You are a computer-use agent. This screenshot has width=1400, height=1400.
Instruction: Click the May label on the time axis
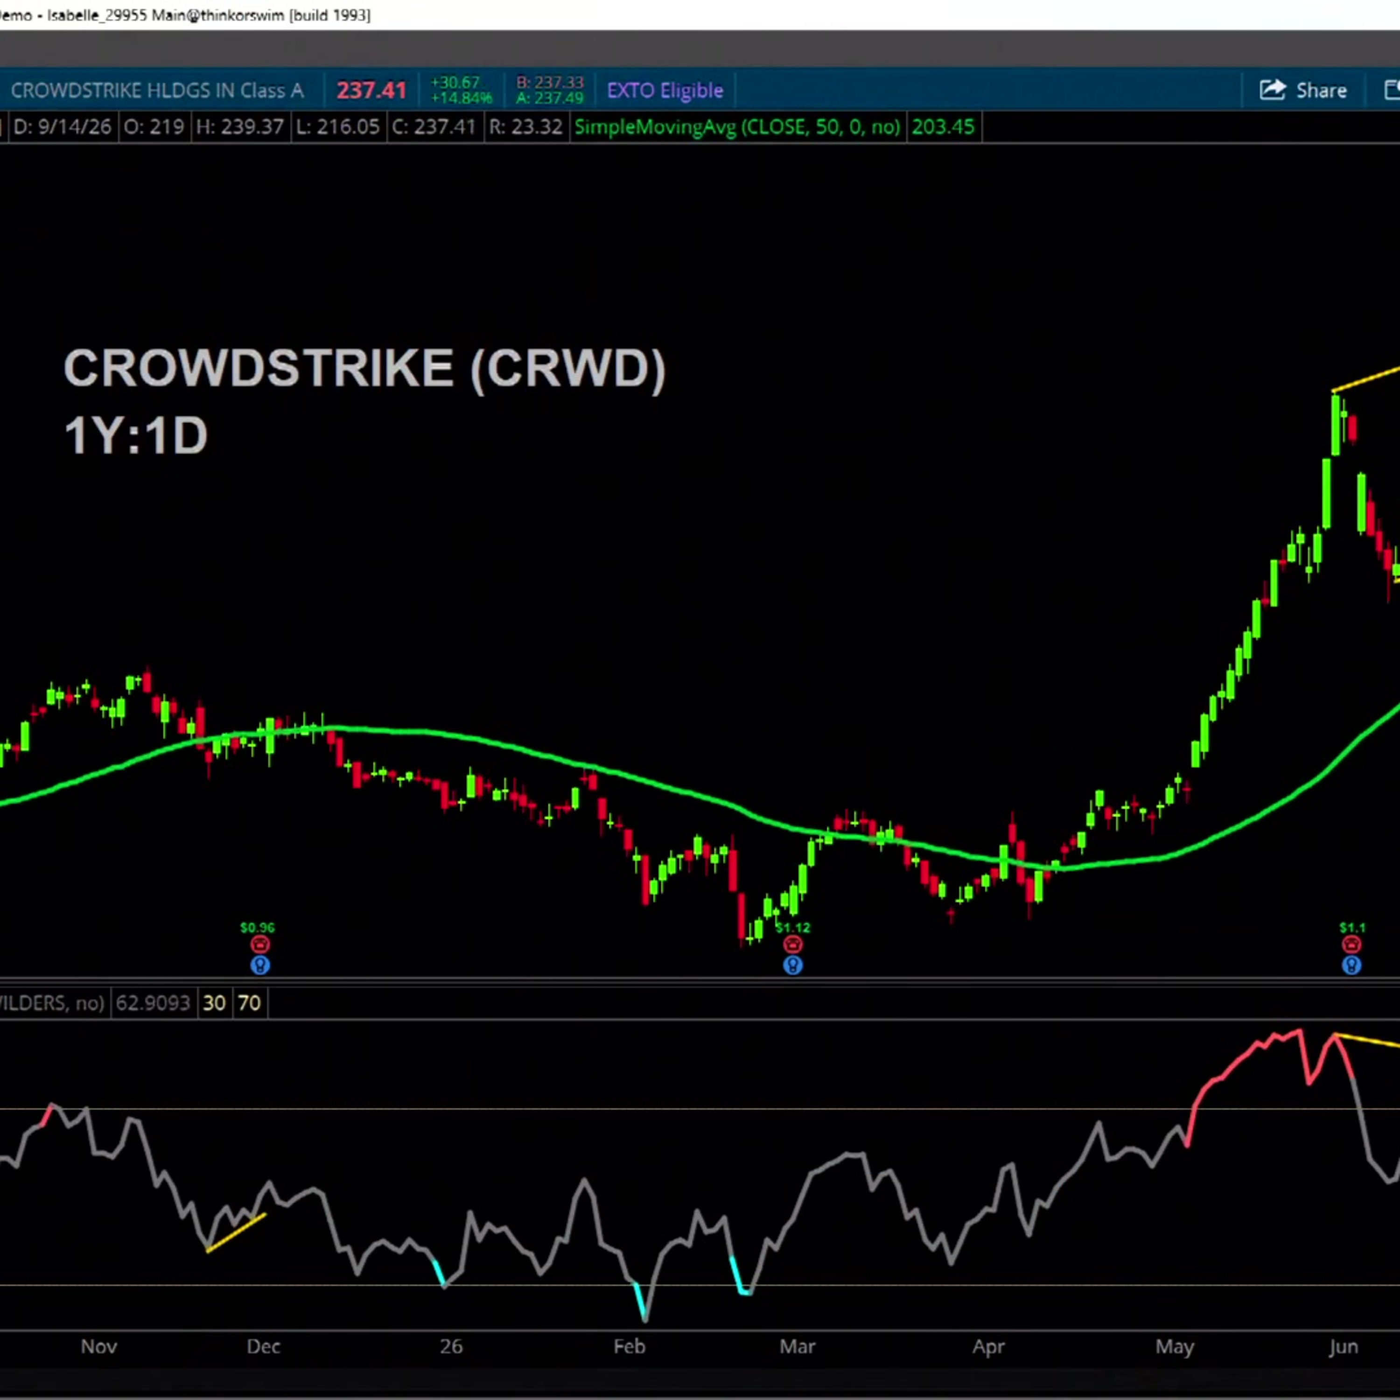[x=1175, y=1346]
